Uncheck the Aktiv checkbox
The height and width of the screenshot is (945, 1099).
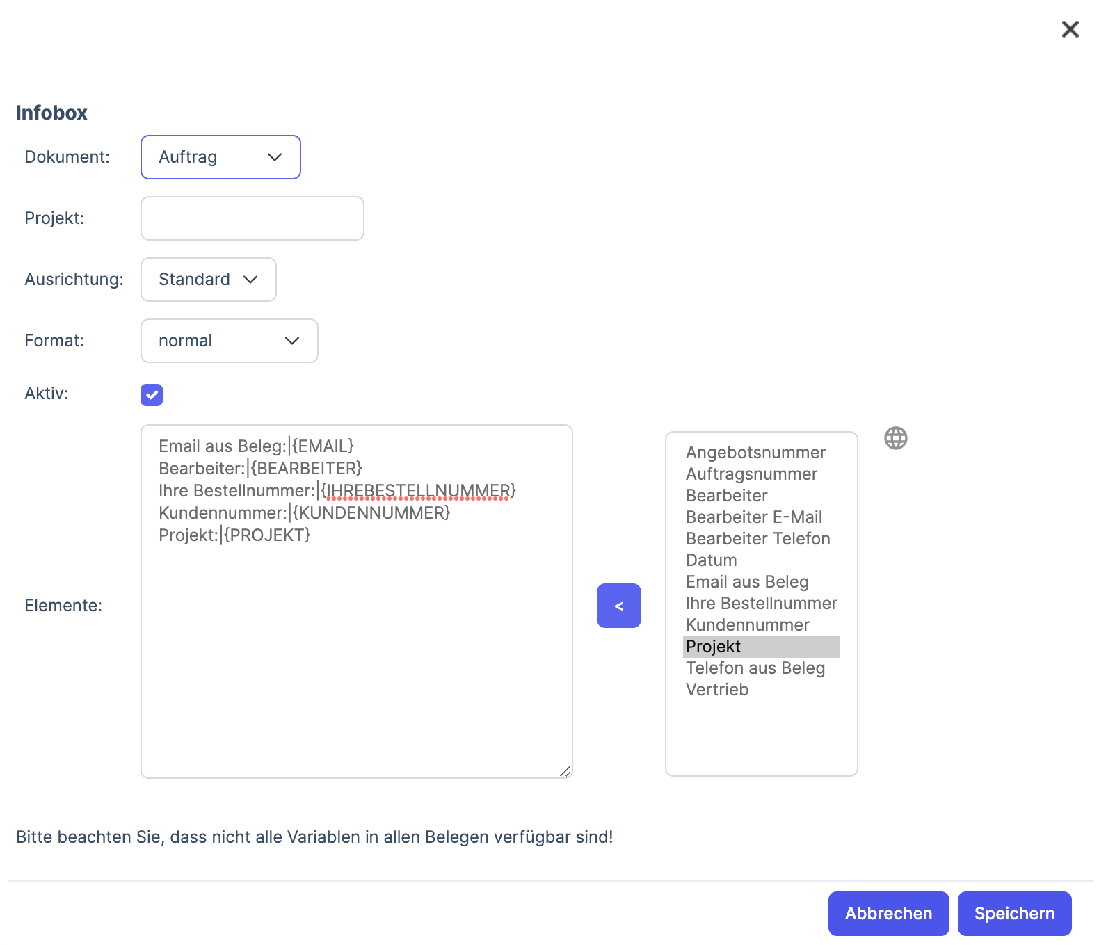coord(152,395)
